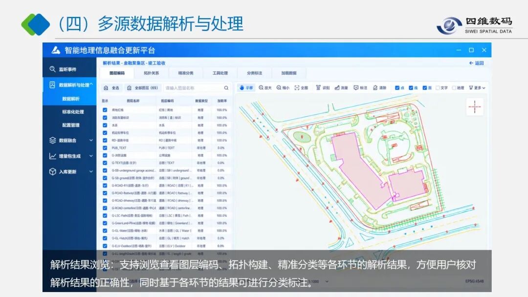This screenshot has height=297, width=528.
Task: Switch to the 精准分类 tab
Action: pyautogui.click(x=186, y=73)
